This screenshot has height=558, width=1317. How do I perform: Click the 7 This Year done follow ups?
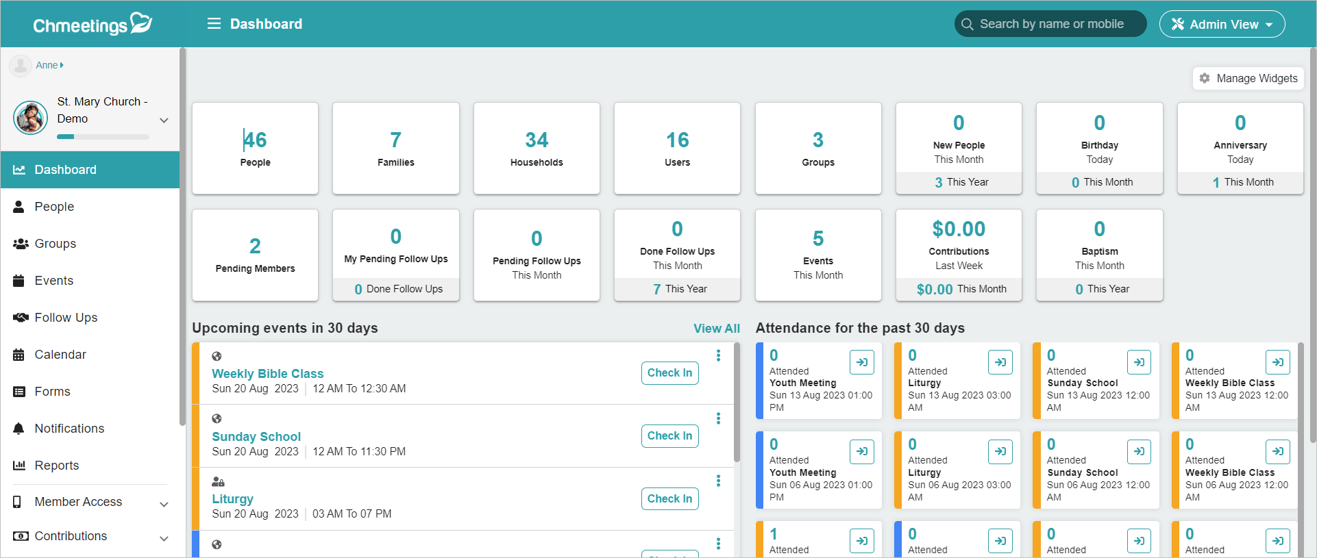pyautogui.click(x=677, y=289)
